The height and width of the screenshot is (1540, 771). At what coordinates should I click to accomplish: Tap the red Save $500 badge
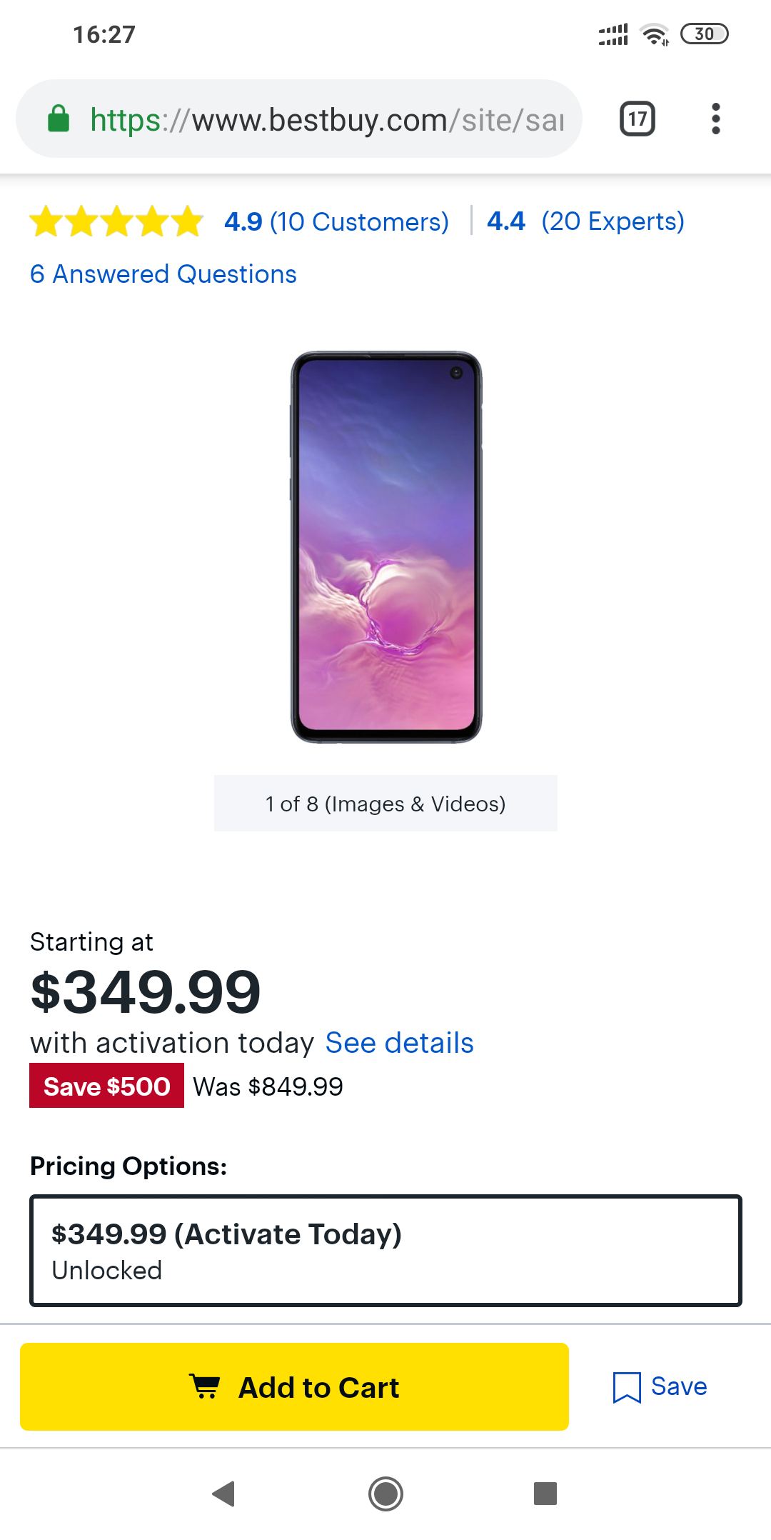[106, 1086]
